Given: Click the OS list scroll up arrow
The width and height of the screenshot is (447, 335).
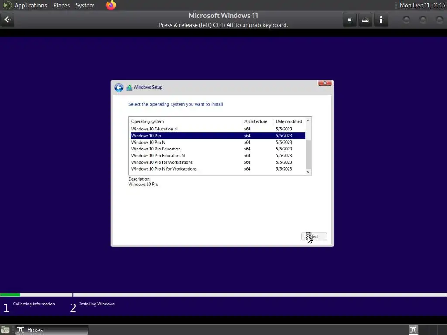Looking at the screenshot, I should click(308, 120).
